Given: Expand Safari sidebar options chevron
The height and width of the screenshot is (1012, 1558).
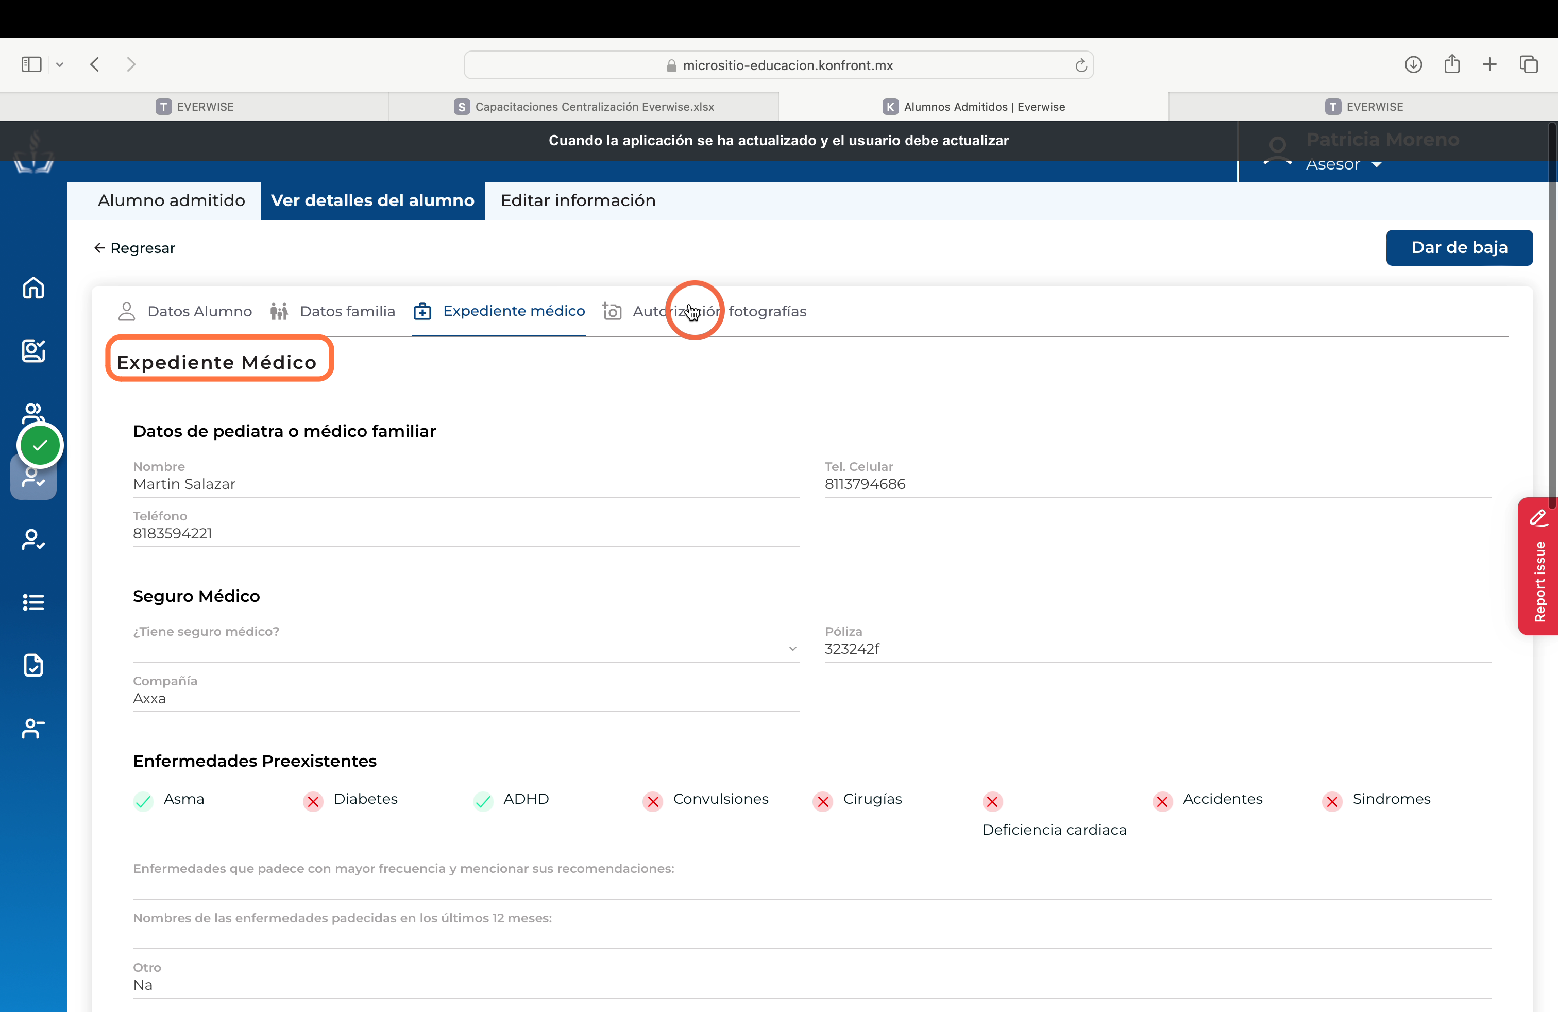Looking at the screenshot, I should (x=60, y=64).
